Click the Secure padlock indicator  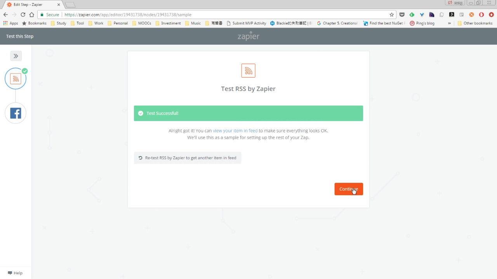click(x=49, y=15)
